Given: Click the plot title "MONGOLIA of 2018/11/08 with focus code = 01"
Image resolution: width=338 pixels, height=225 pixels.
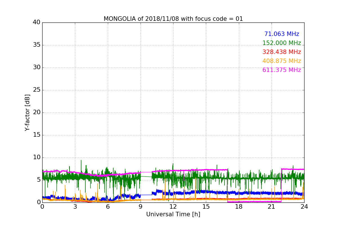Looking at the screenshot, I should (173, 19).
